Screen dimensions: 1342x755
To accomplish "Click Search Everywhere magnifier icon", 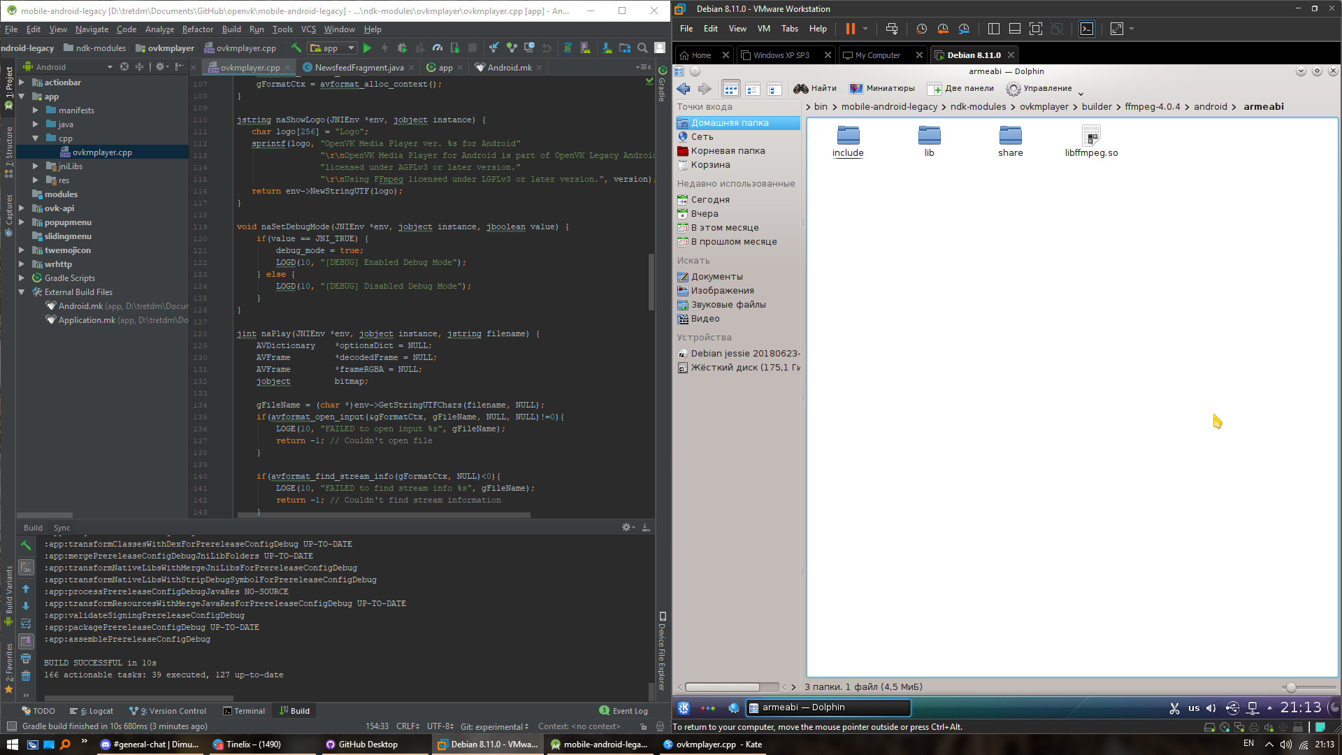I will pyautogui.click(x=642, y=48).
